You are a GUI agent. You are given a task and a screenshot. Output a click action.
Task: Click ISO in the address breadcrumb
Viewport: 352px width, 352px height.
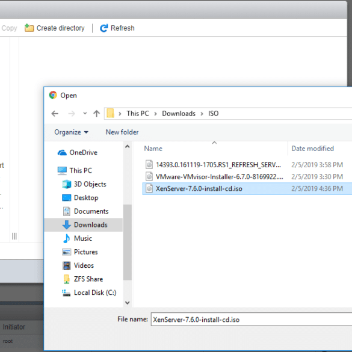coord(213,114)
